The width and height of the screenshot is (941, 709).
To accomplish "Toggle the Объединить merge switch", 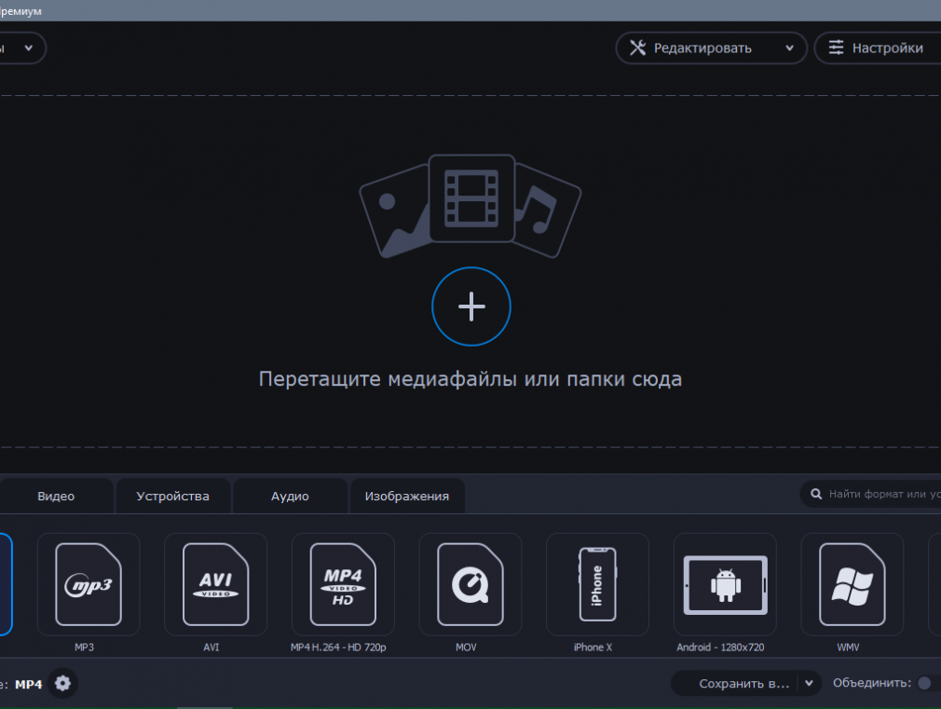I will pos(929,683).
